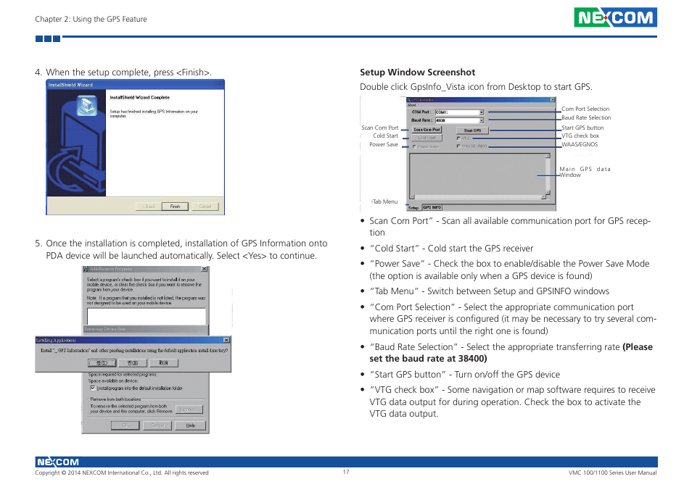Image resolution: width=692 pixels, height=487 pixels.
Task: Click the empty program list in Add/Remove Programs
Action: (147, 317)
